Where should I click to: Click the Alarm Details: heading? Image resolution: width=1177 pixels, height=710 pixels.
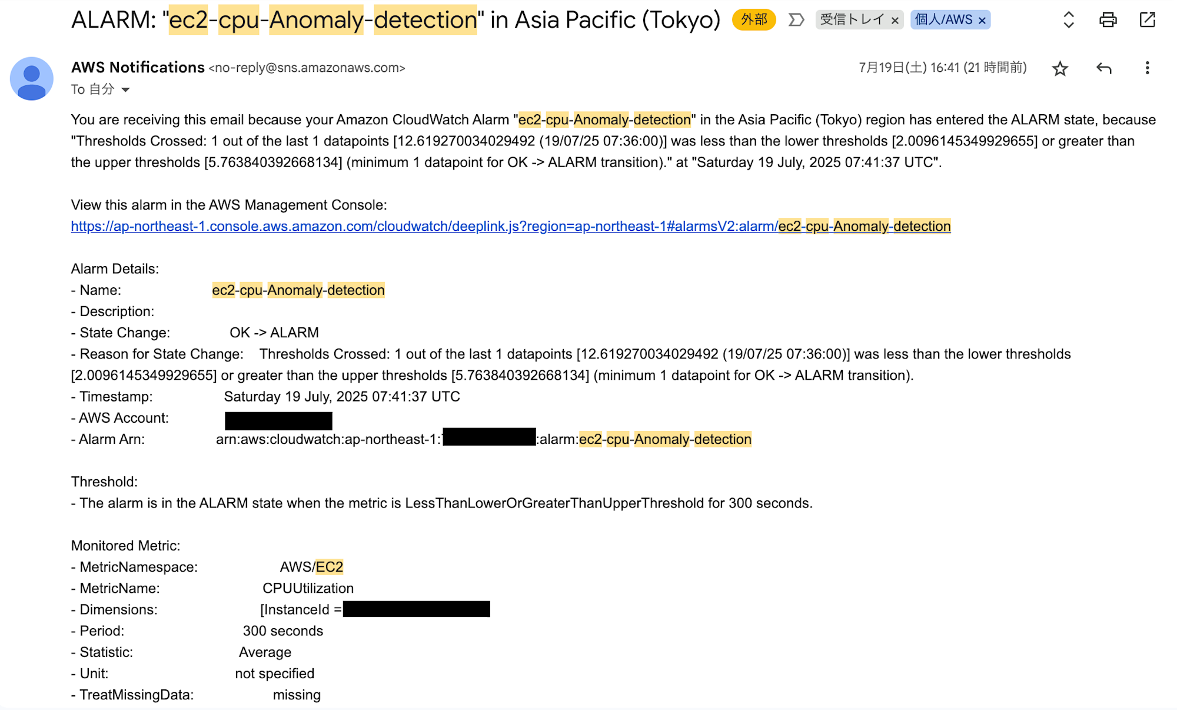(115, 269)
